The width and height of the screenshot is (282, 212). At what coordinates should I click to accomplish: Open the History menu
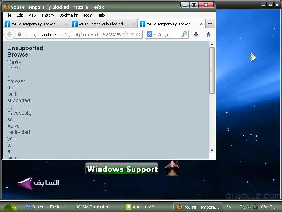tap(48, 15)
